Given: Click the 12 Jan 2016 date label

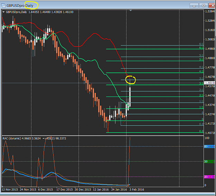Looking at the screenshot, I should 101,189.
